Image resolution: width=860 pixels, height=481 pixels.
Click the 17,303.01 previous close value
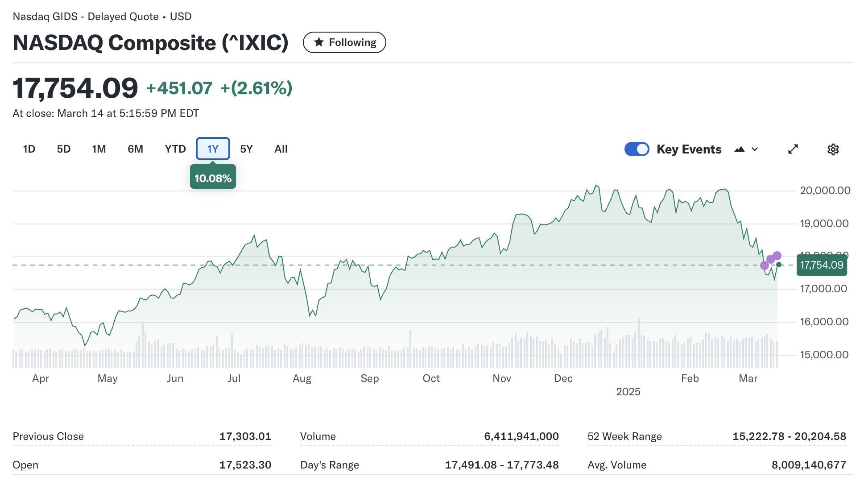pos(245,436)
